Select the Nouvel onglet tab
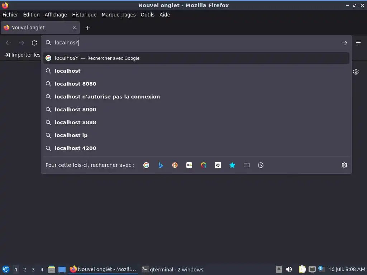The height and width of the screenshot is (275, 367). point(40,28)
